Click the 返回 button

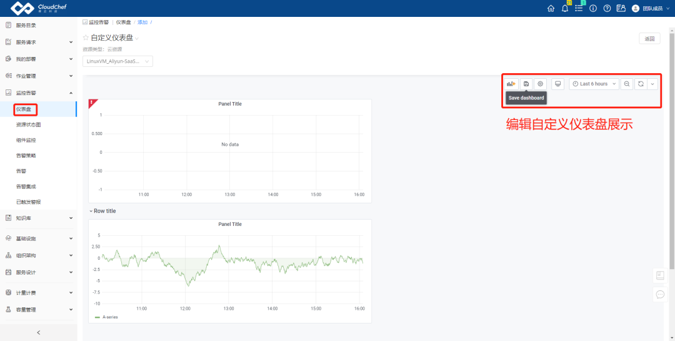pyautogui.click(x=649, y=39)
